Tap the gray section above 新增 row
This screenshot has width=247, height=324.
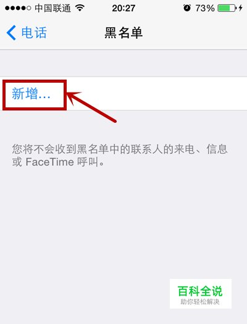(124, 63)
